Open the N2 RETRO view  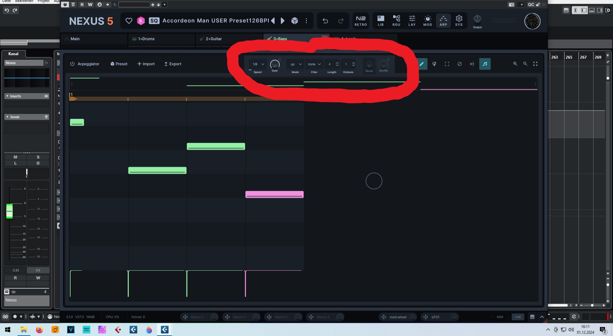[361, 21]
